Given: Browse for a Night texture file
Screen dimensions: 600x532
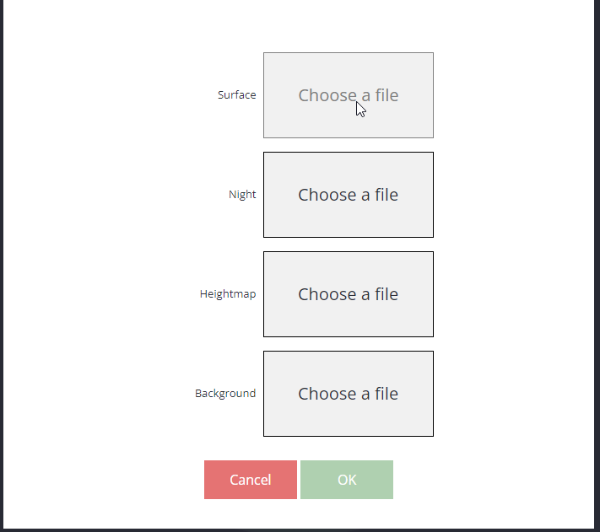Looking at the screenshot, I should tap(349, 195).
